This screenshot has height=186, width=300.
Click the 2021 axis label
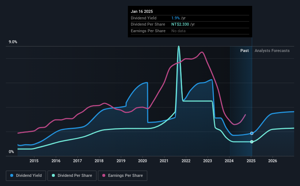(x=164, y=161)
